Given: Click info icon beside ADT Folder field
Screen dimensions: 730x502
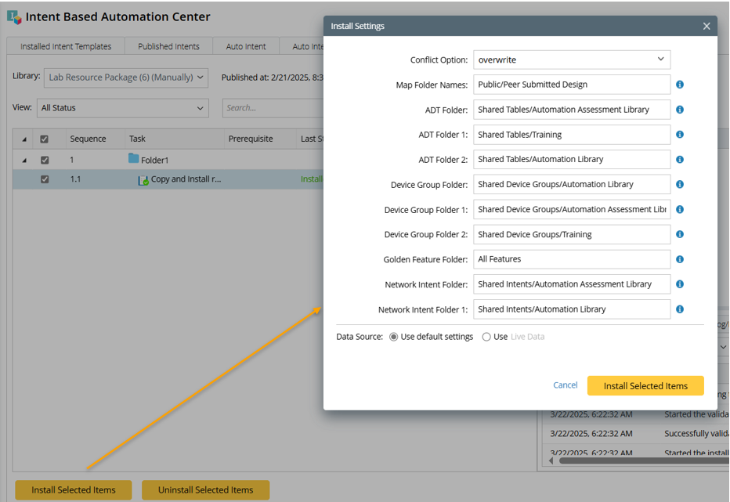Looking at the screenshot, I should pos(680,110).
